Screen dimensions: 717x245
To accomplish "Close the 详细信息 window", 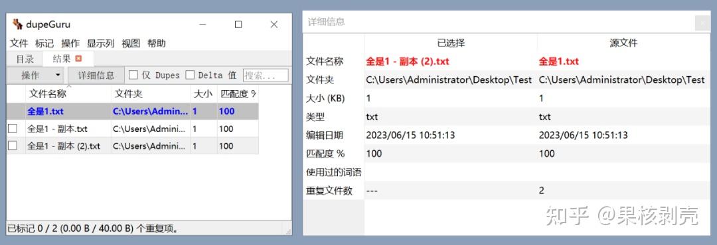I will click(702, 23).
